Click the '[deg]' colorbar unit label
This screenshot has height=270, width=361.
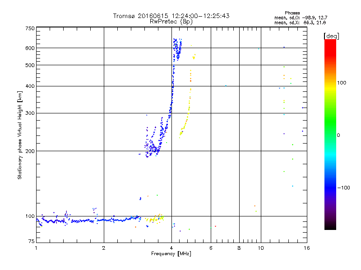point(331,36)
